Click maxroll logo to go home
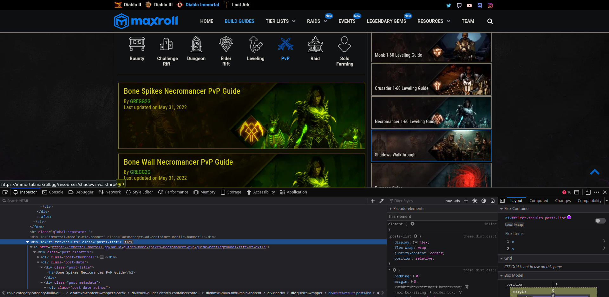609x297 pixels. (146, 21)
